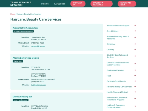Open Clothing category
This screenshot has height=111, width=148.
coord(110,50)
